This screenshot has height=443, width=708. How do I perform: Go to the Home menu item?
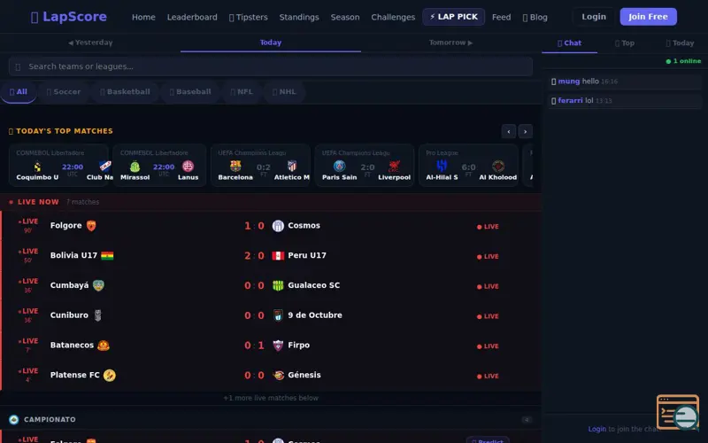(x=143, y=17)
